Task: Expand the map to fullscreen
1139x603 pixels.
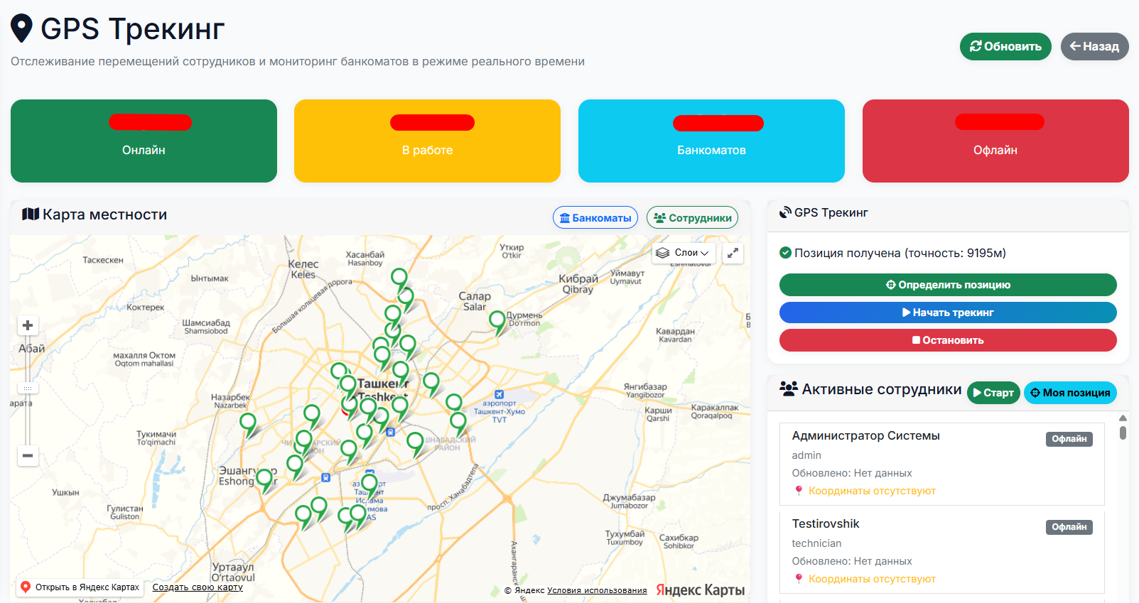Action: pos(733,253)
